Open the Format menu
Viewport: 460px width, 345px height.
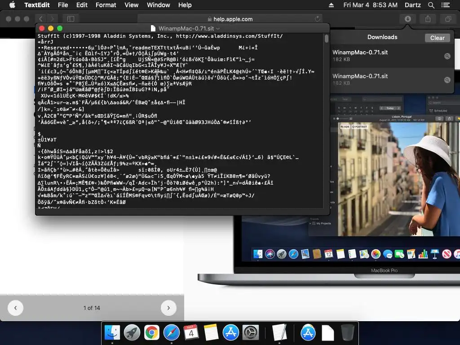tap(106, 5)
